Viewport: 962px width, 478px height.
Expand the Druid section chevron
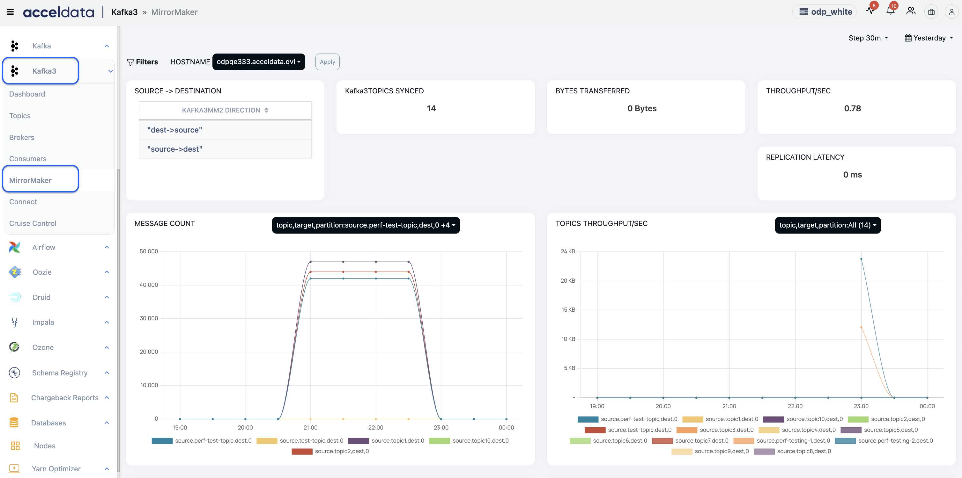107,297
